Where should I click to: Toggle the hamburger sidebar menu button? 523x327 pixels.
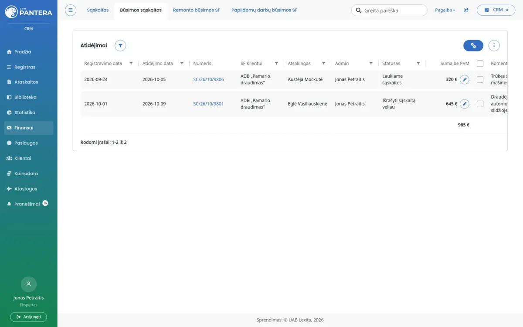point(71,10)
